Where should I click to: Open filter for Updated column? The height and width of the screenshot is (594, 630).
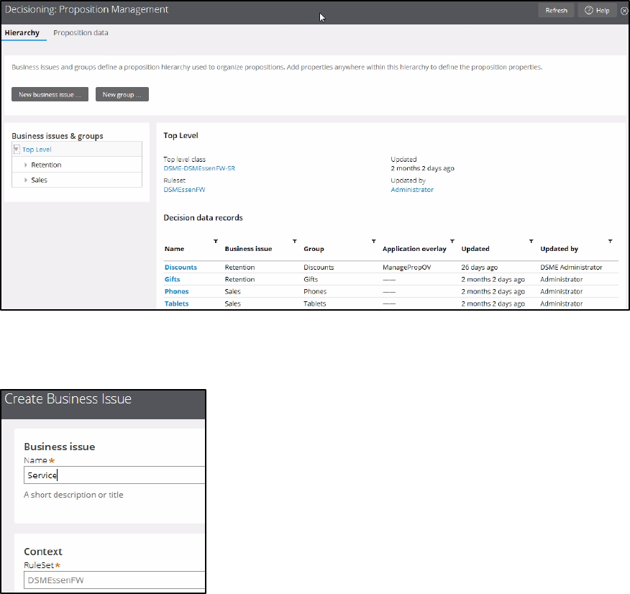531,242
